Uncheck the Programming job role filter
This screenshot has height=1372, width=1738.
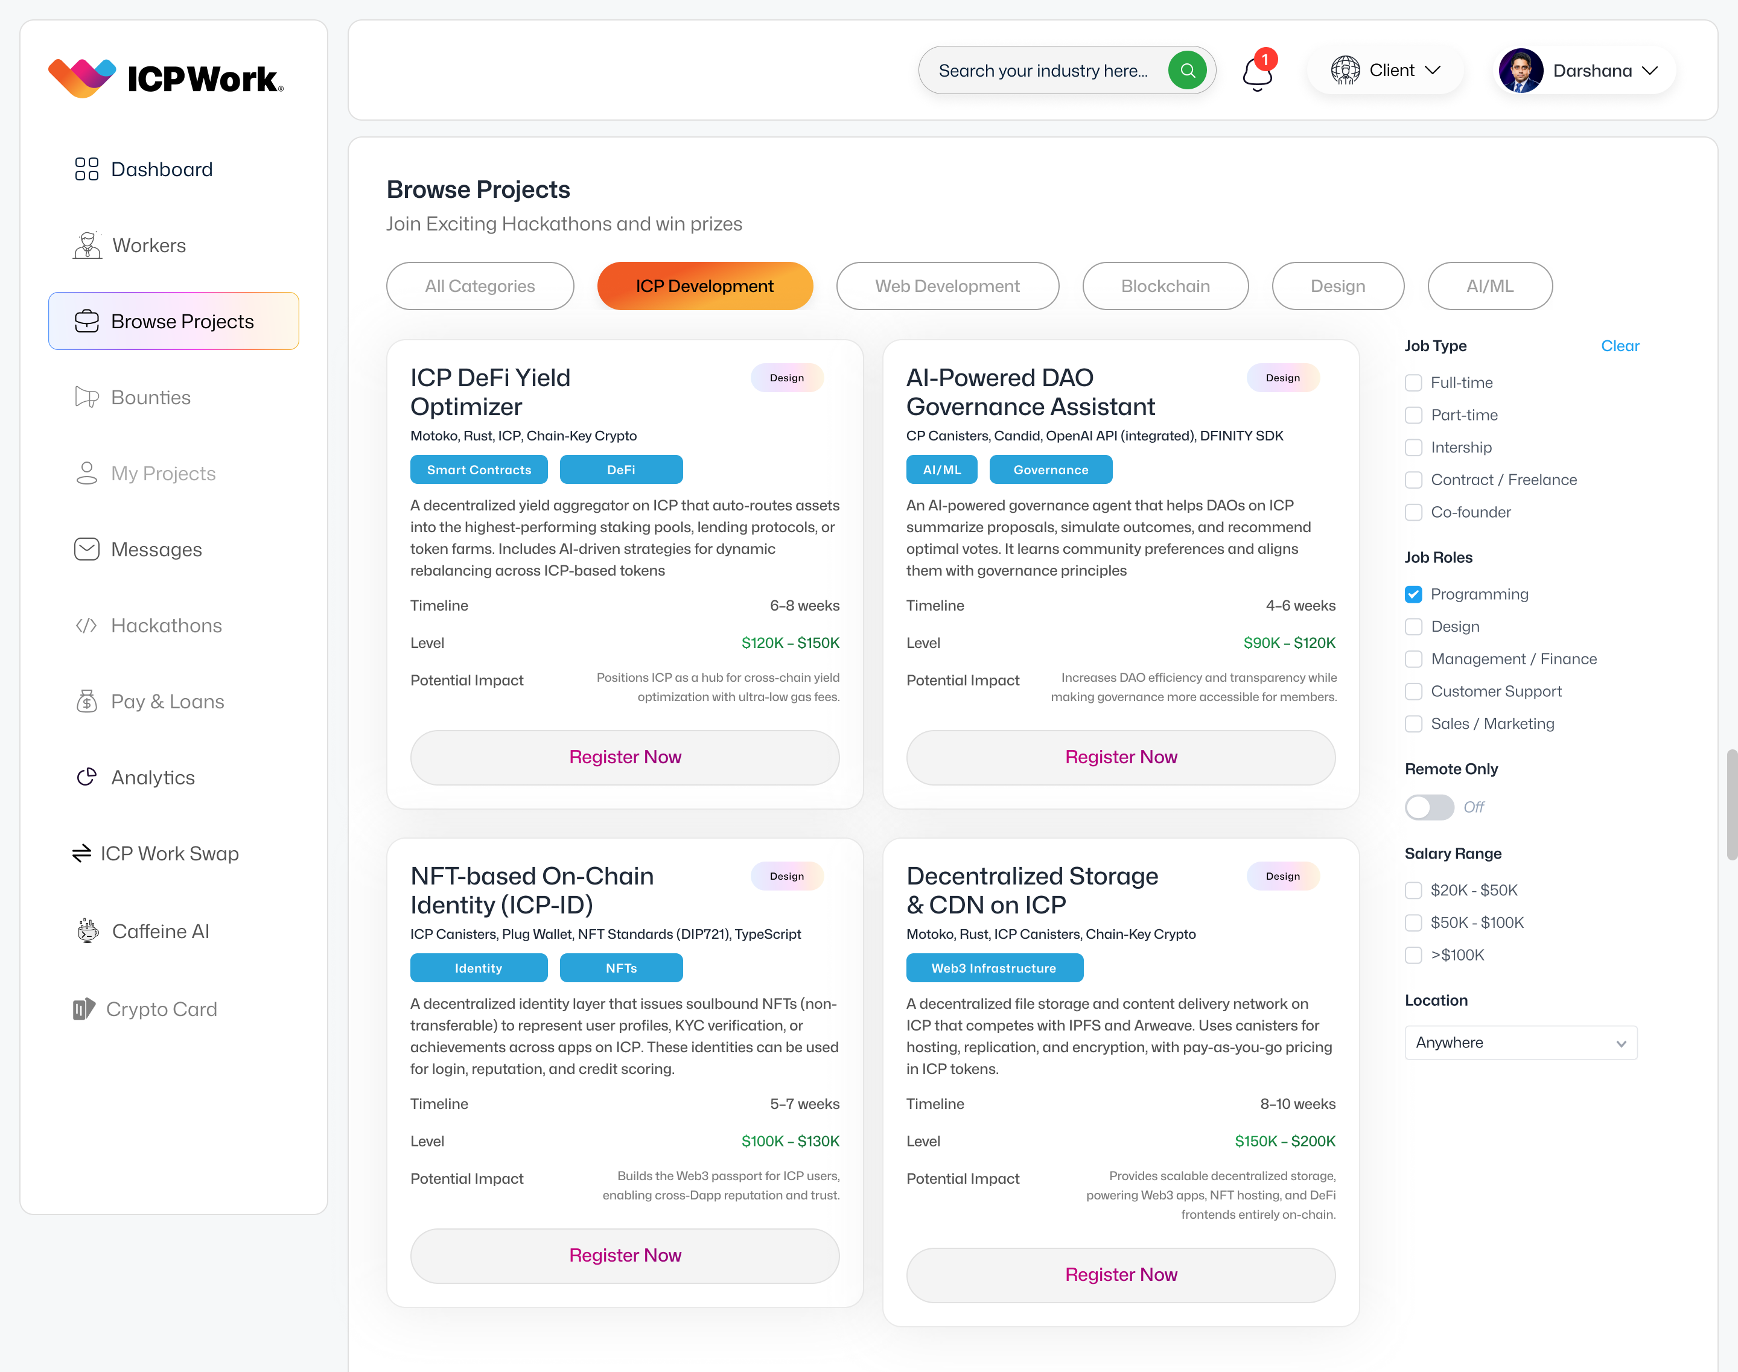(1413, 594)
